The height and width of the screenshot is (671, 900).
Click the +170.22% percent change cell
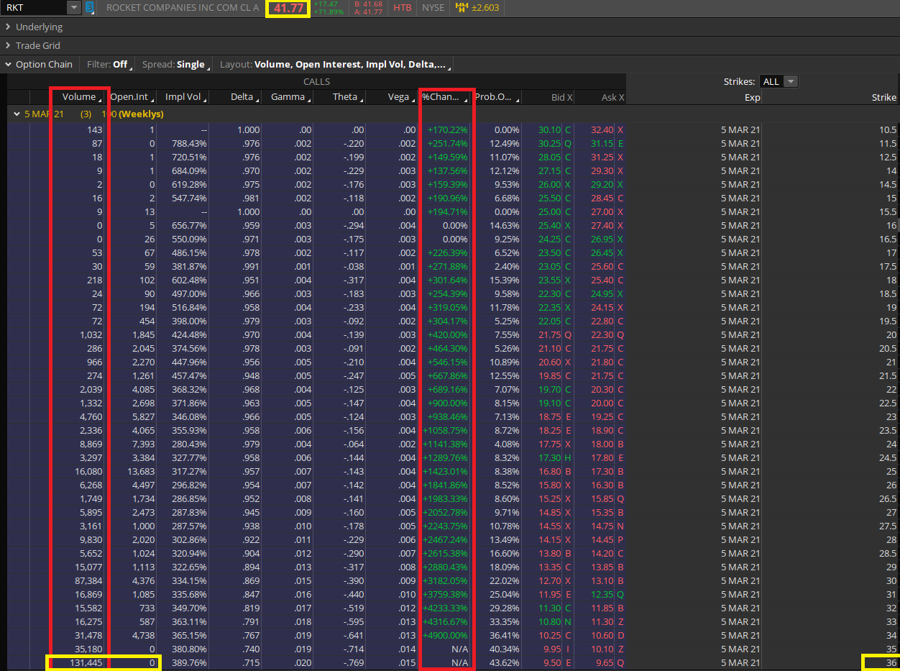[447, 129]
